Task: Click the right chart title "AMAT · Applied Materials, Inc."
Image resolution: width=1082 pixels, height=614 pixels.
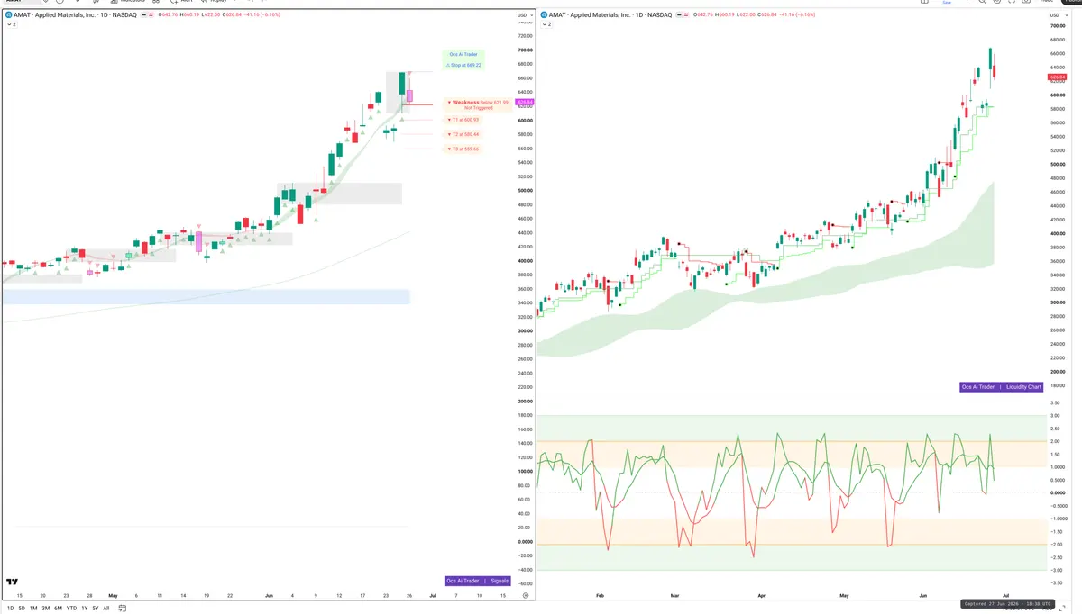Action: [591, 15]
